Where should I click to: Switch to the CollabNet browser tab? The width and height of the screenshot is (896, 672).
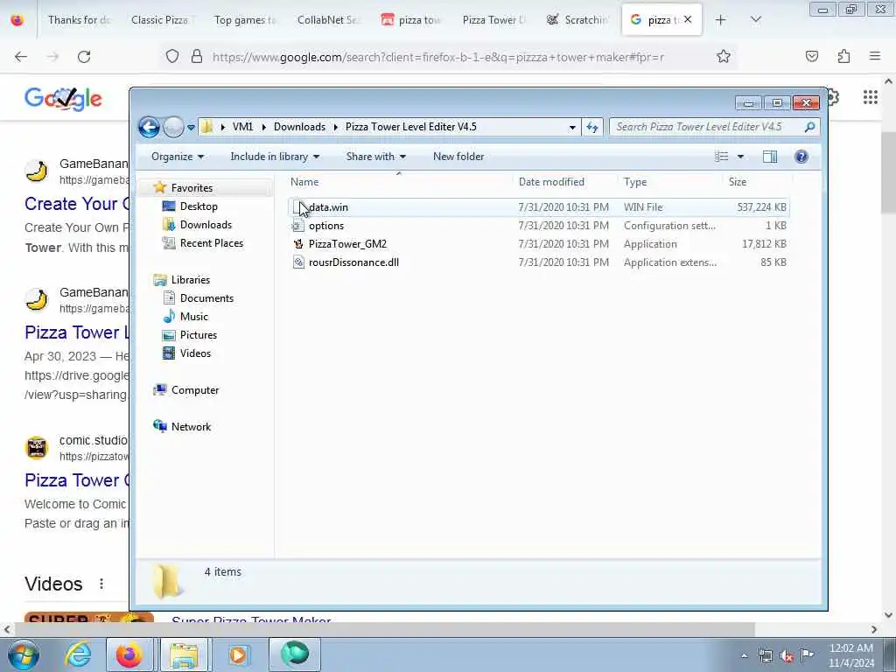pos(328,20)
